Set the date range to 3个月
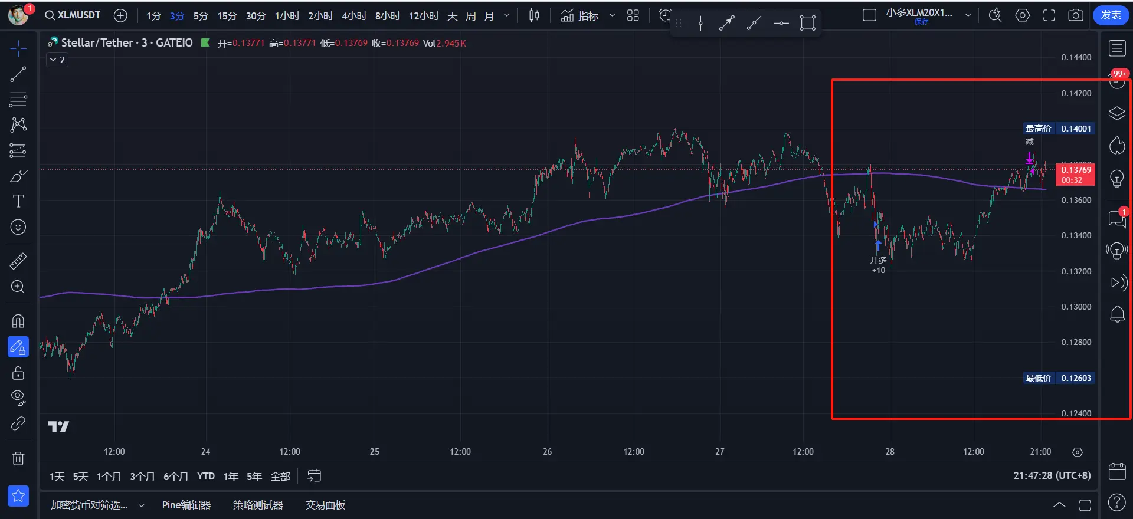Screen dimensions: 1133x519 click(x=142, y=477)
